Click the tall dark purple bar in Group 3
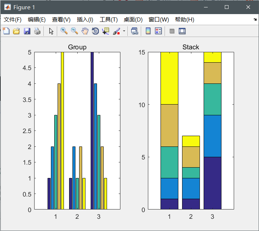This screenshot has height=231, width=259. (92, 131)
